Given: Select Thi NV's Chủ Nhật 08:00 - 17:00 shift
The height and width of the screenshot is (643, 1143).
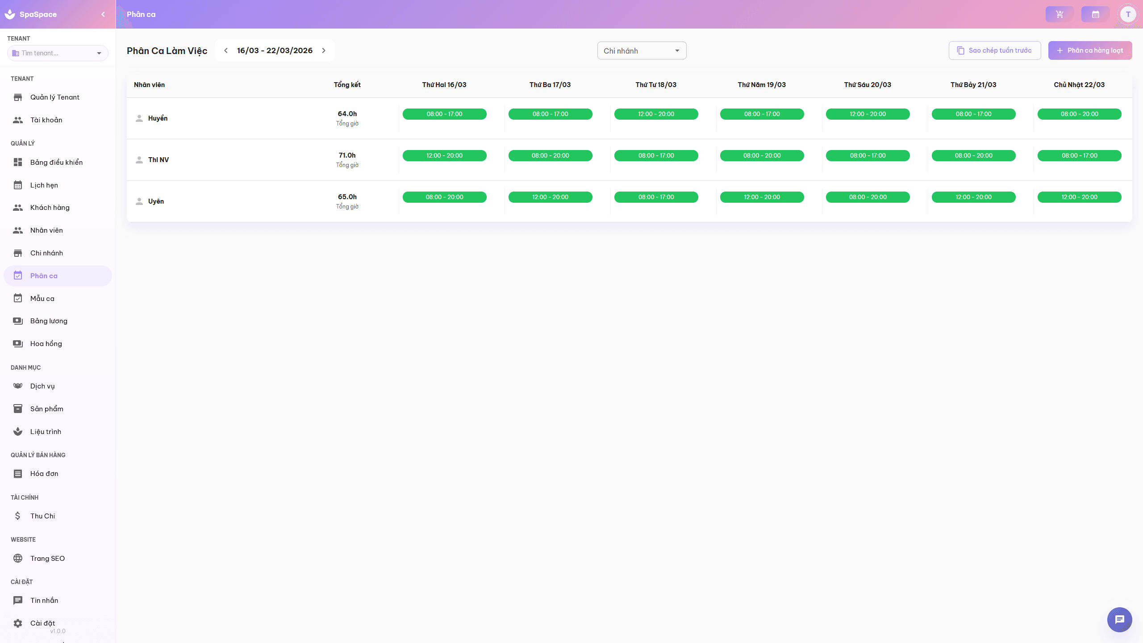Looking at the screenshot, I should pyautogui.click(x=1079, y=155).
